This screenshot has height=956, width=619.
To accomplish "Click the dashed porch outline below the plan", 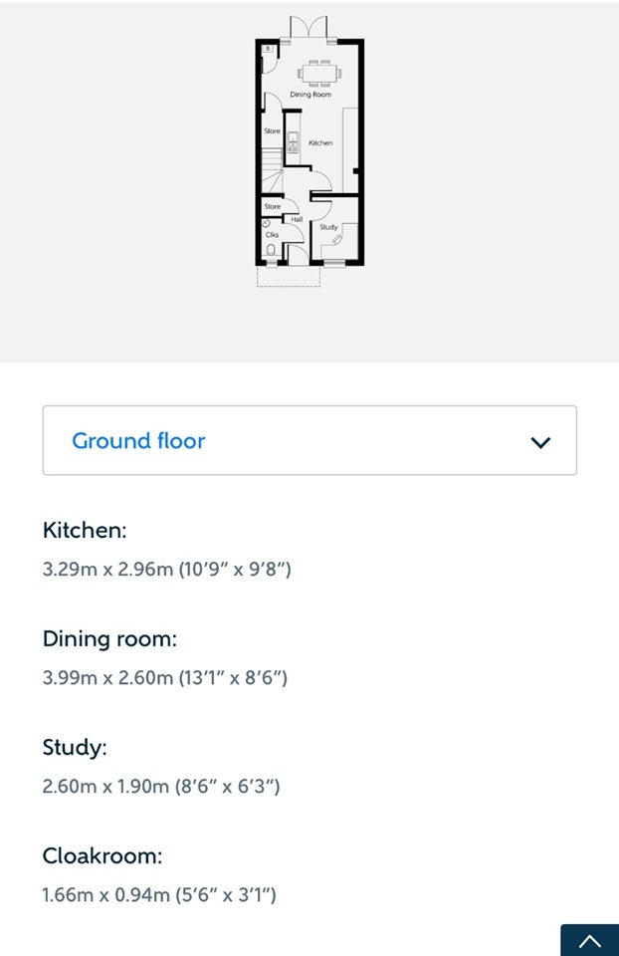I will pyautogui.click(x=289, y=276).
